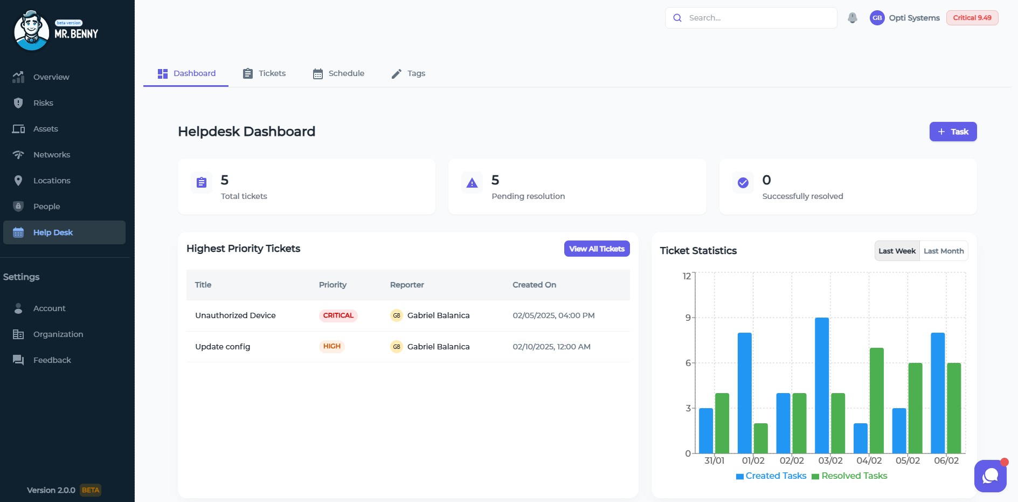Open the People sidebar item

(46, 207)
